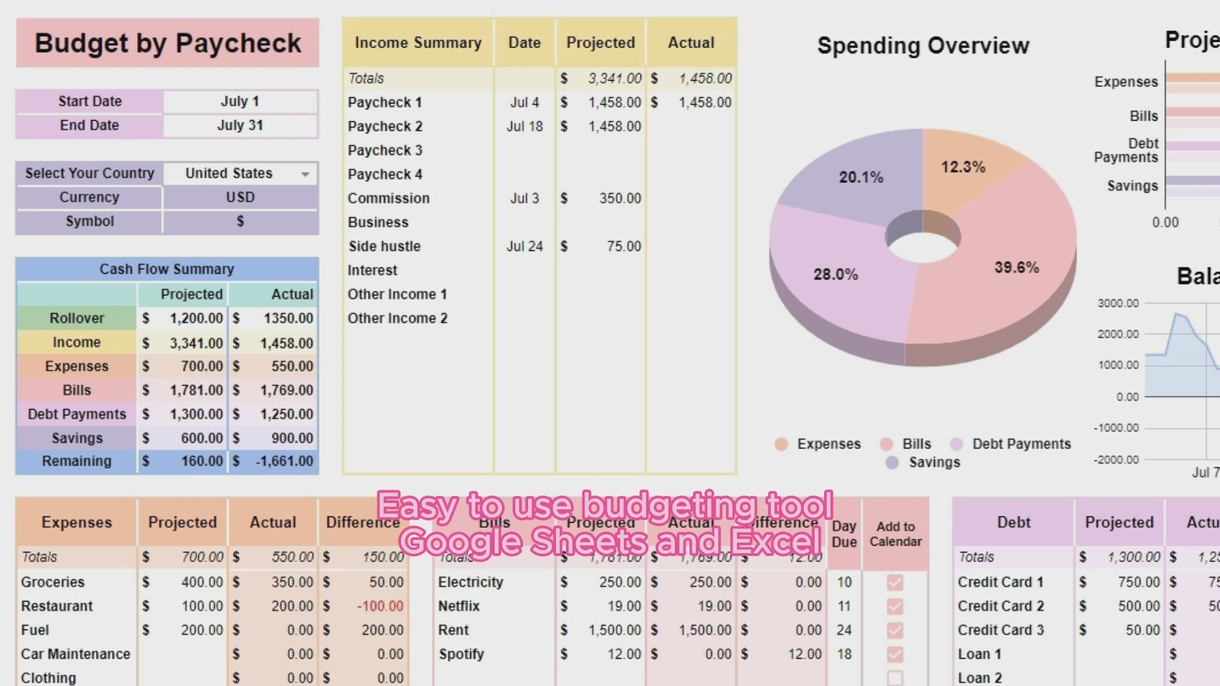This screenshot has height=686, width=1220.
Task: Uncheck the Netflix Add to Calendar checkbox
Action: [895, 605]
